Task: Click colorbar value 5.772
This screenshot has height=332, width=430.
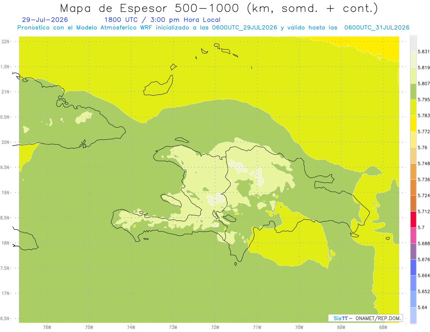Action: [x=424, y=131]
